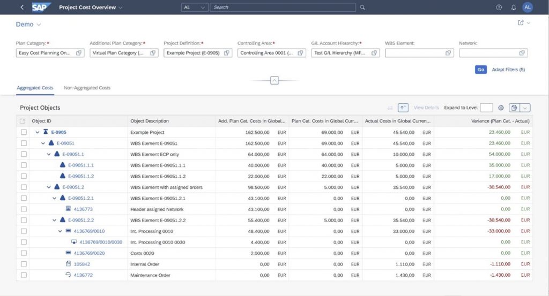Tick the checkbox for Internal Order 105842
The image size is (549, 296).
point(23,264)
